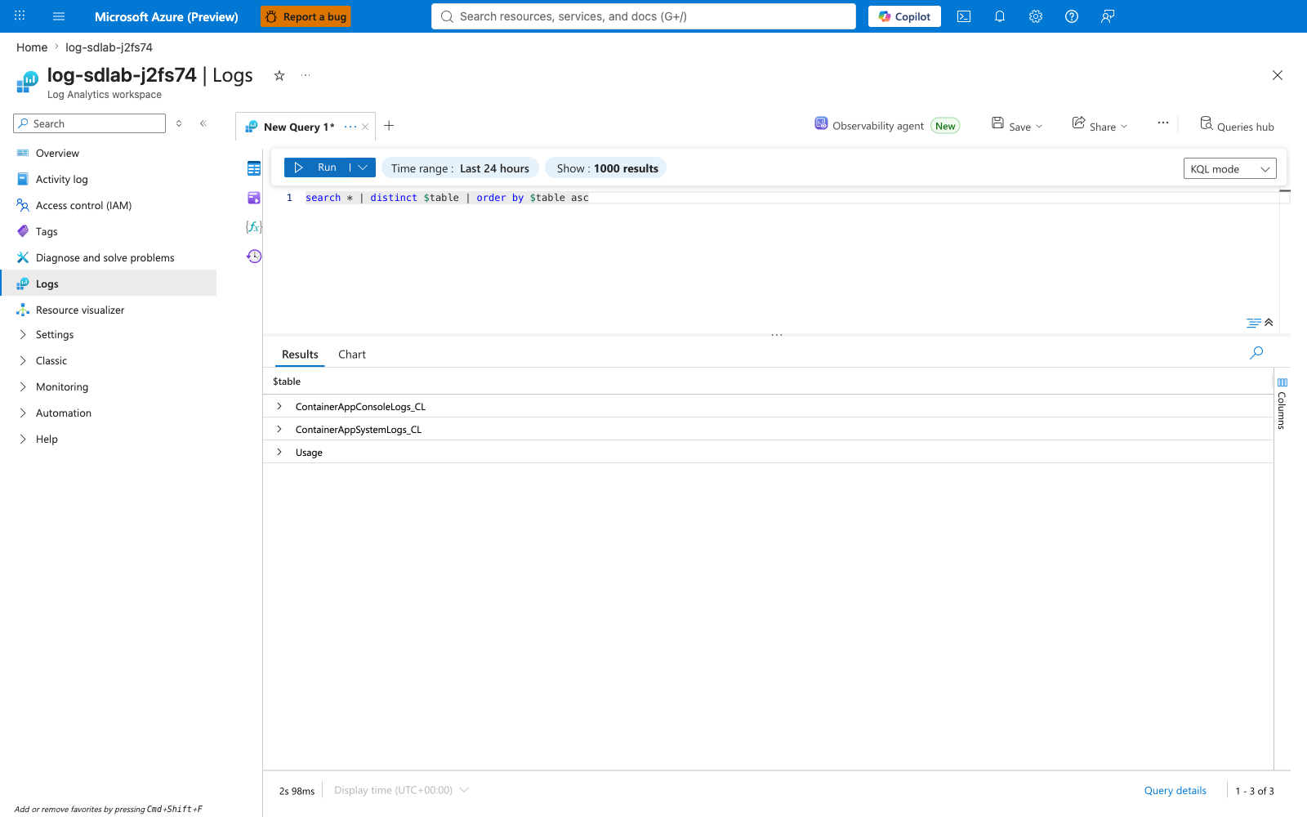1307x817 pixels.
Task: Open the Tables side pane icon
Action: 254,168
